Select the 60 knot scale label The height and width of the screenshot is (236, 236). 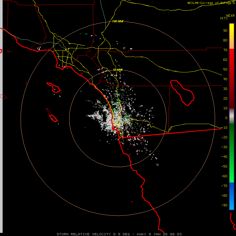pos(225,60)
